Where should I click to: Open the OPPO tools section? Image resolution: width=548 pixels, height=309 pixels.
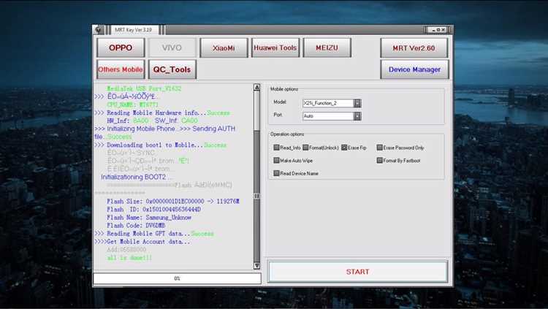(x=121, y=47)
